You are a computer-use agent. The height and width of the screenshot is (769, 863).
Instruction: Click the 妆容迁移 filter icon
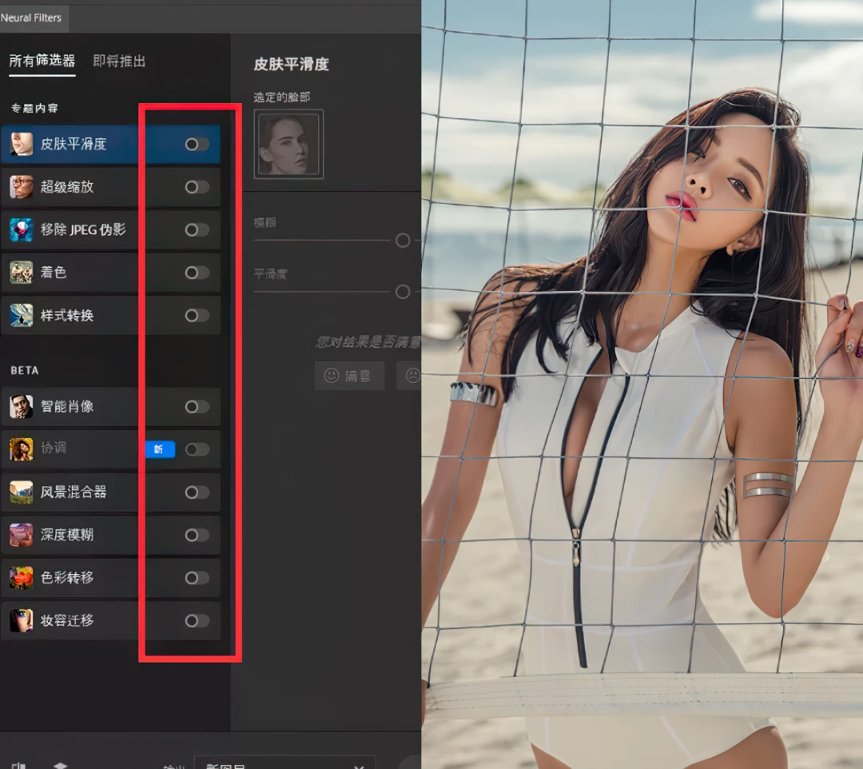click(x=21, y=620)
